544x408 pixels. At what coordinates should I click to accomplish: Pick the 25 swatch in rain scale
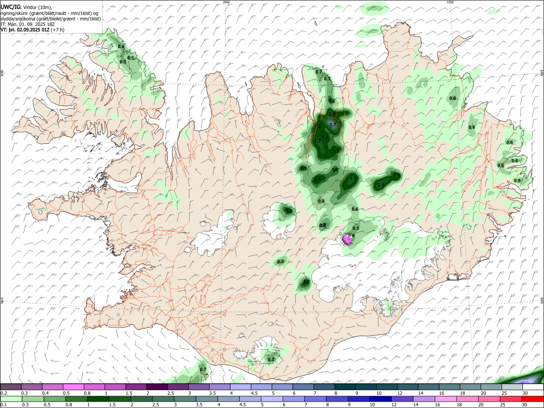coord(512,399)
